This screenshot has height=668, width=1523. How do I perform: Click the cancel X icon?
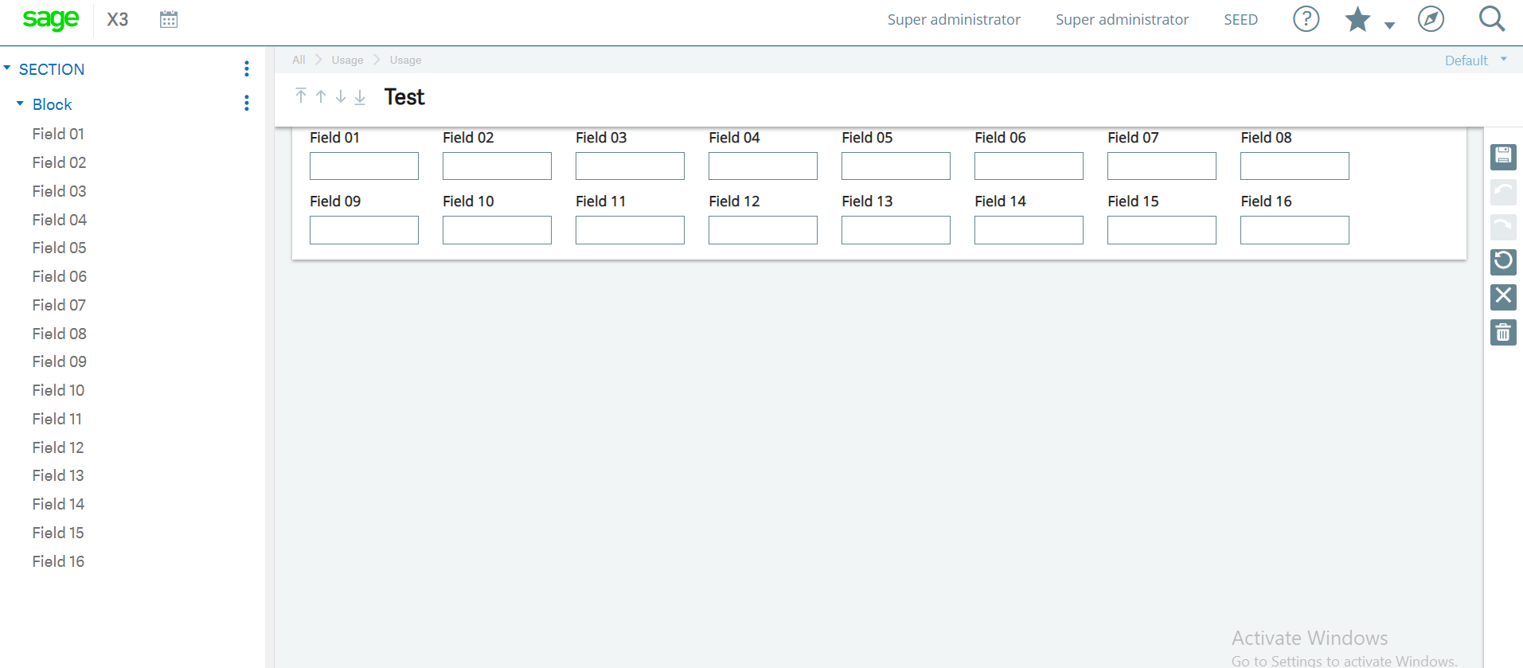(1503, 297)
